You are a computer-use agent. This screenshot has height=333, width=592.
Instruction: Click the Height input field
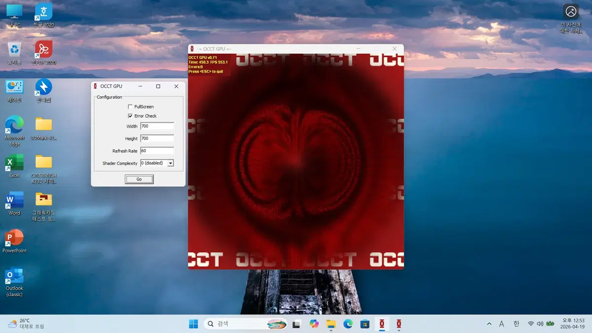point(157,139)
